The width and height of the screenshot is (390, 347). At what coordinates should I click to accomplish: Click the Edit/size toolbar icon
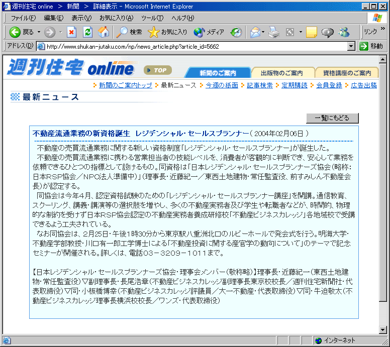point(290,32)
